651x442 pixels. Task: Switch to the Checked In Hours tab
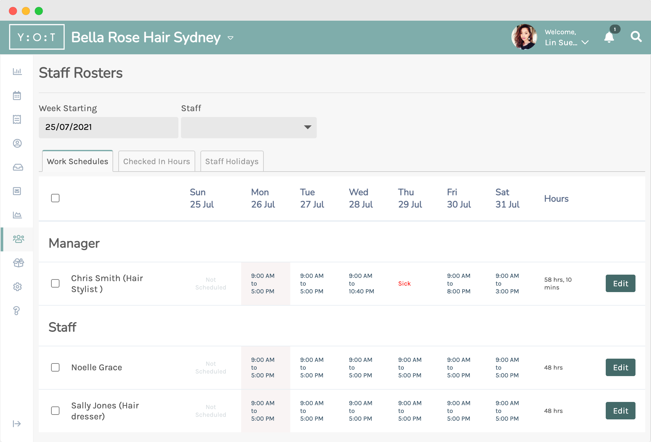click(157, 161)
